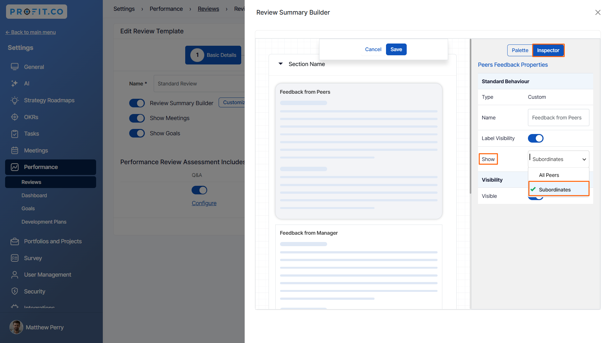Image resolution: width=611 pixels, height=343 pixels.
Task: Click the Security shield icon
Action: (15, 292)
